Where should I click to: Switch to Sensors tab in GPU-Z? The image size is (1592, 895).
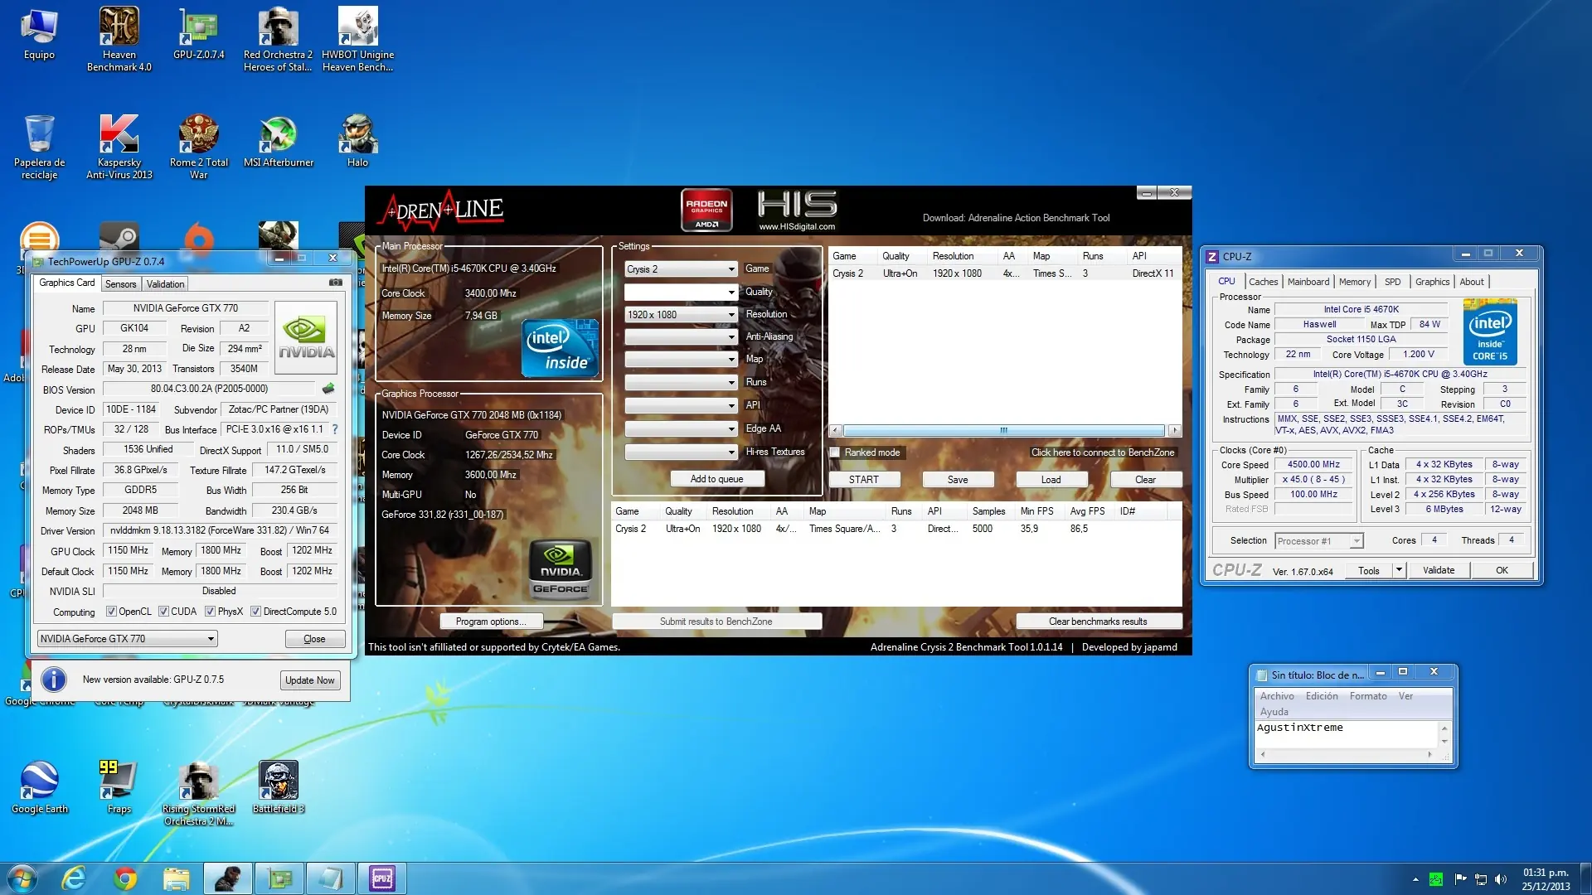[x=120, y=284]
